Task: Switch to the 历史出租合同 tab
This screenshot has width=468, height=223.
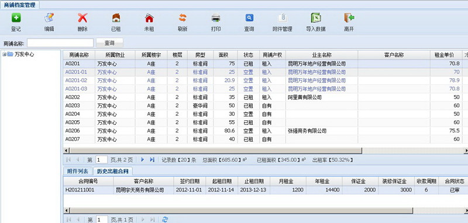Action: pos(113,171)
